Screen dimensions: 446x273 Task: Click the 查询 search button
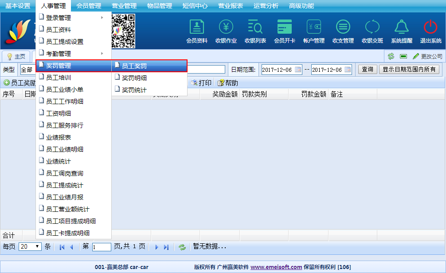[368, 70]
